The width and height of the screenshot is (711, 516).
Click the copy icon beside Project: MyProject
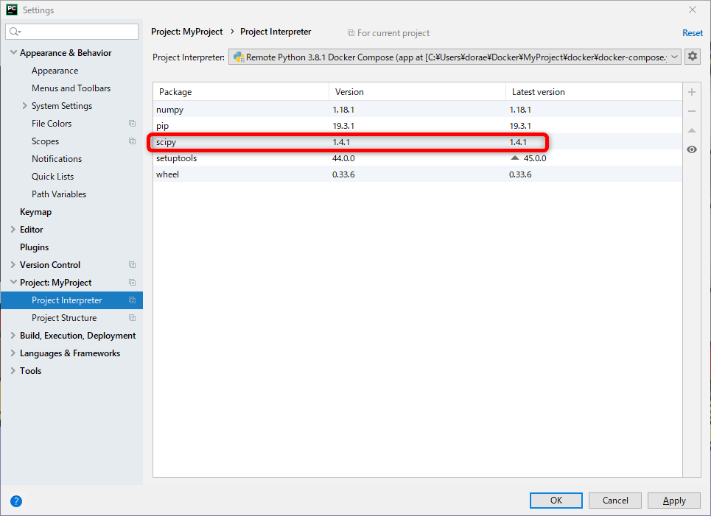click(133, 283)
